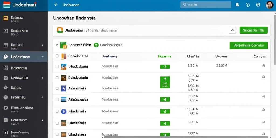
Task: Check the Adatakadan row checkbox
Action: point(57,99)
